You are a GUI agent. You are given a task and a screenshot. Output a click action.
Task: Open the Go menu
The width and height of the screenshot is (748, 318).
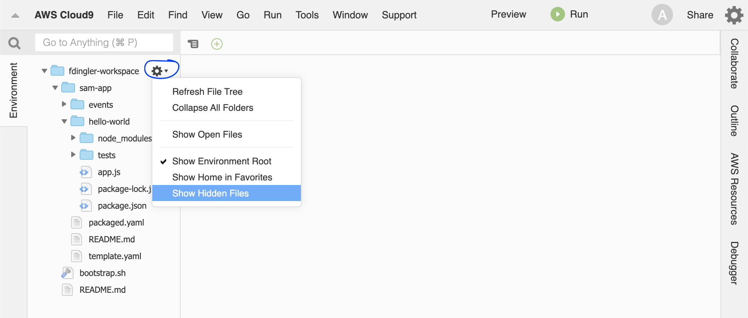click(x=243, y=15)
